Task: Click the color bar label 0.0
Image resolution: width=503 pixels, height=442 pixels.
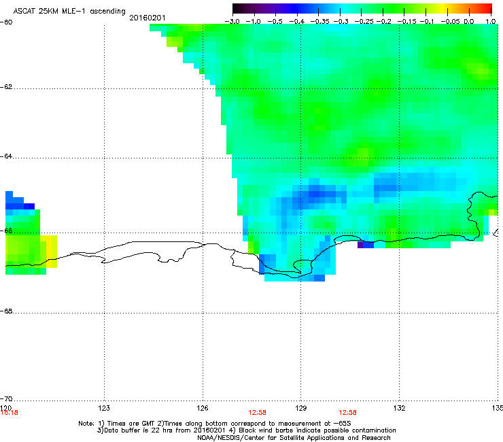Action: [469, 22]
